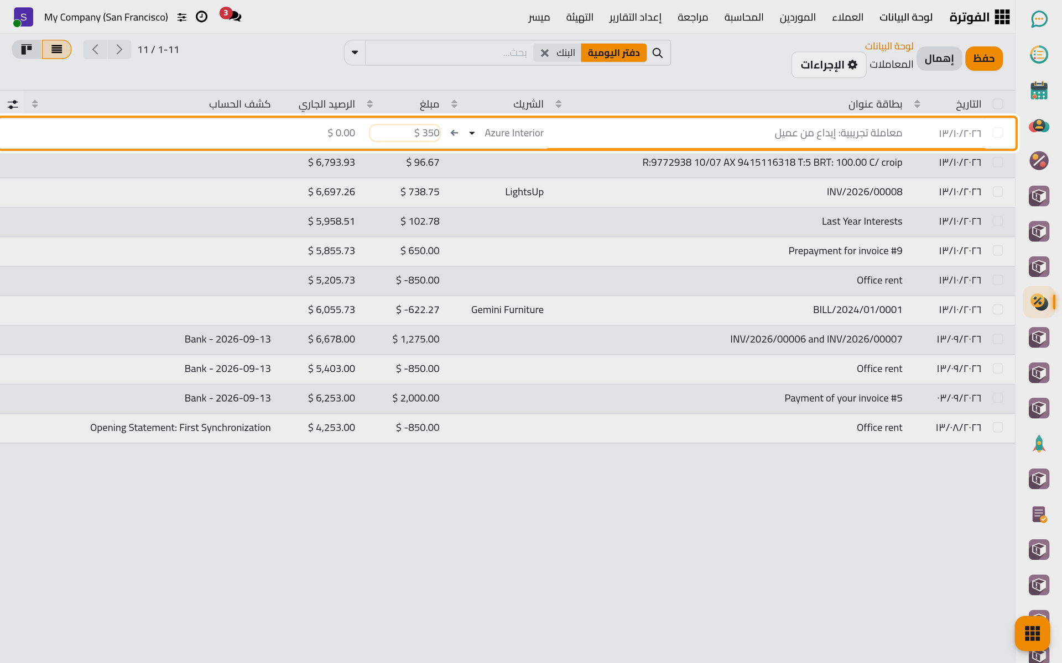This screenshot has width=1062, height=663.
Task: Switch to list view
Action: coord(56,50)
